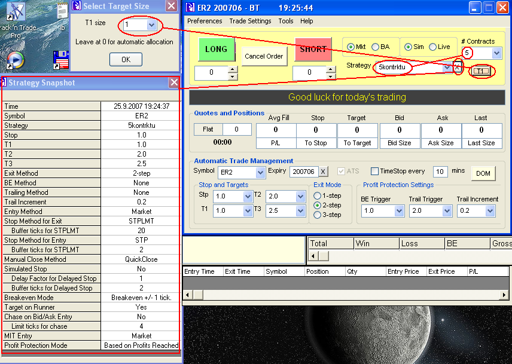Click the ER2 window title bar icon
Screen dimensions: 512x364
190,8
